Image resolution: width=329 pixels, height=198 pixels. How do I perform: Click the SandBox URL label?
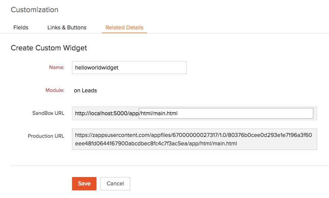pyautogui.click(x=48, y=113)
